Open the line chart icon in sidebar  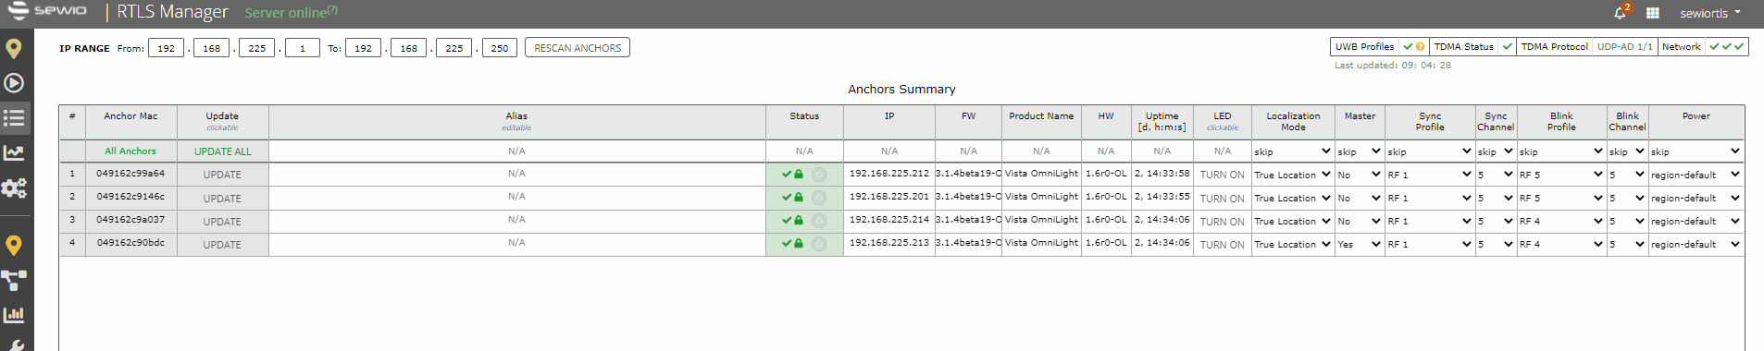14,152
